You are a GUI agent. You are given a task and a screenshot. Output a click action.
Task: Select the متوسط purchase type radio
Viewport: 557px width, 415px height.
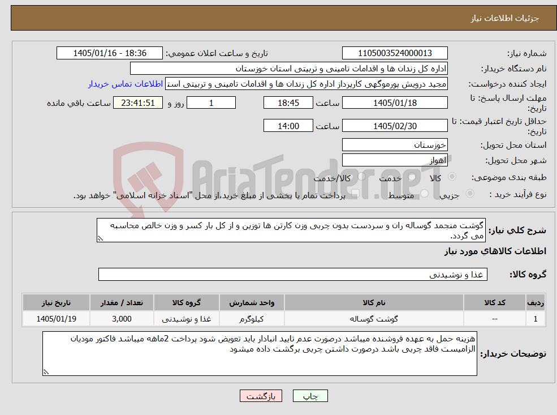pyautogui.click(x=424, y=194)
